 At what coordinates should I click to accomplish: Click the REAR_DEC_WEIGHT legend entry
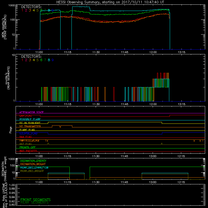tap(32, 171)
